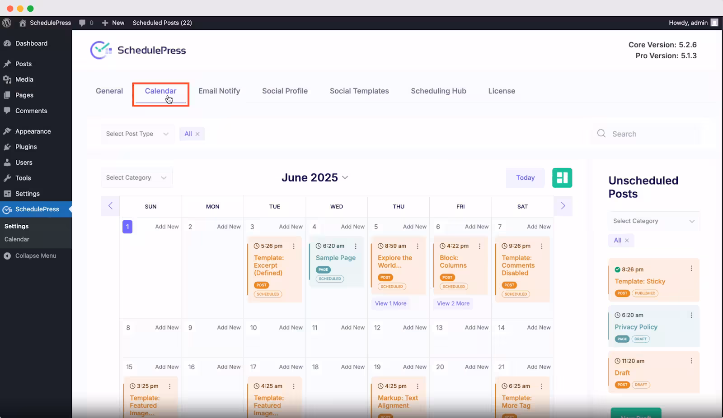Open options menu for Sample Page card
723x418 pixels.
point(356,246)
